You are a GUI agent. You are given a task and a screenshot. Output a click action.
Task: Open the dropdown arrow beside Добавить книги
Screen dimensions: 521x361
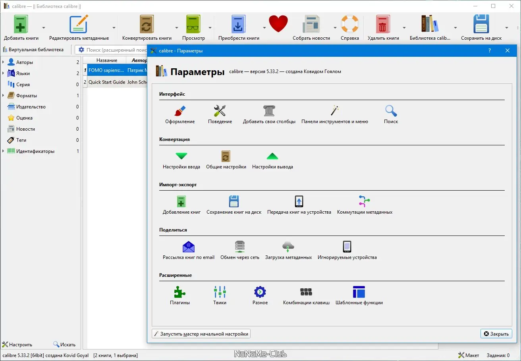[x=44, y=28]
